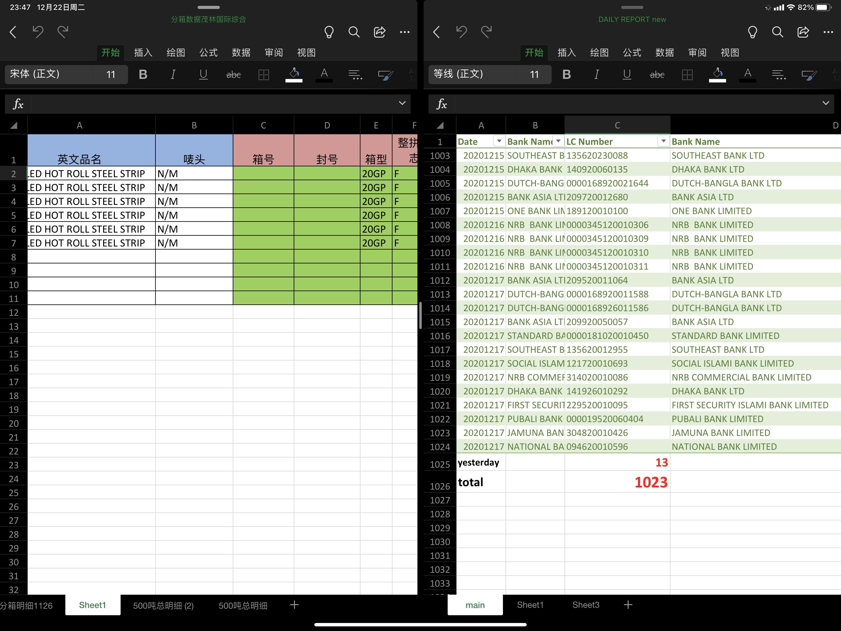The image size is (841, 631).
Task: Open the LC Number column filter dropdown
Action: (663, 141)
